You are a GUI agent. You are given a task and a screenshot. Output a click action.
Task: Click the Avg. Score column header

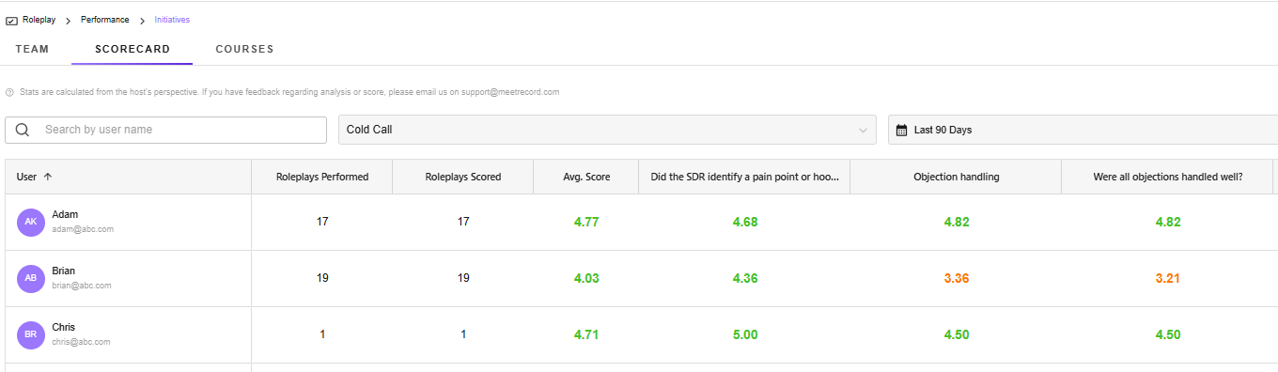pyautogui.click(x=586, y=177)
